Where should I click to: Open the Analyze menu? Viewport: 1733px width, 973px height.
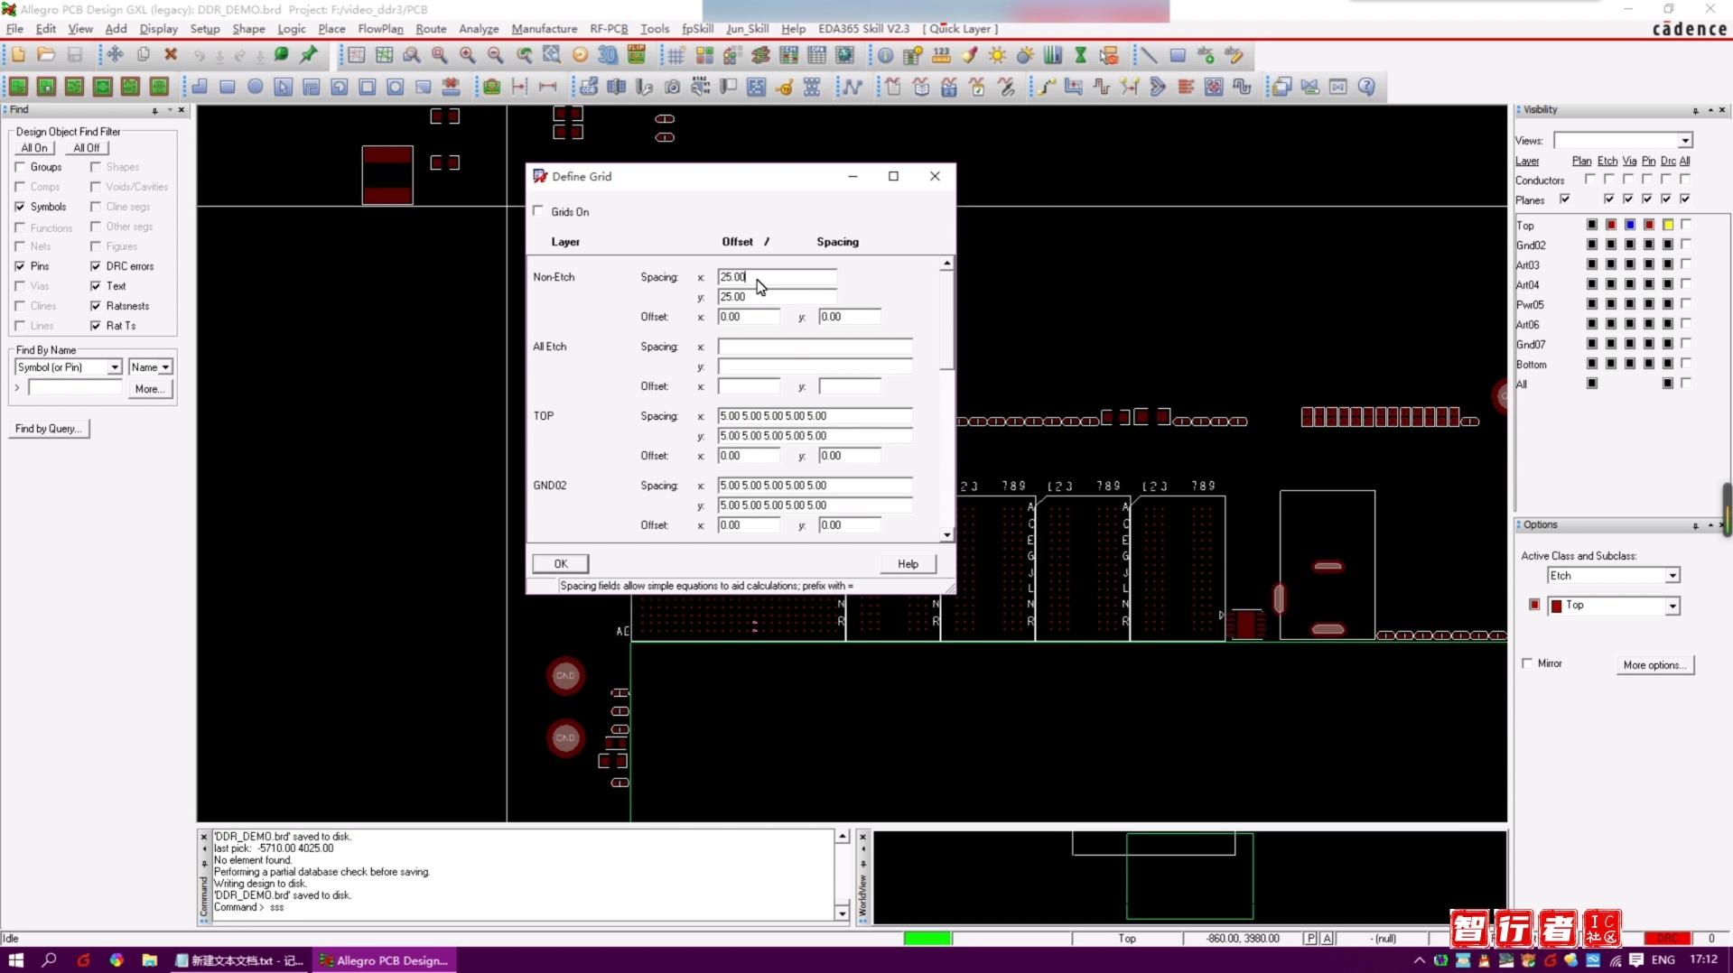tap(479, 29)
